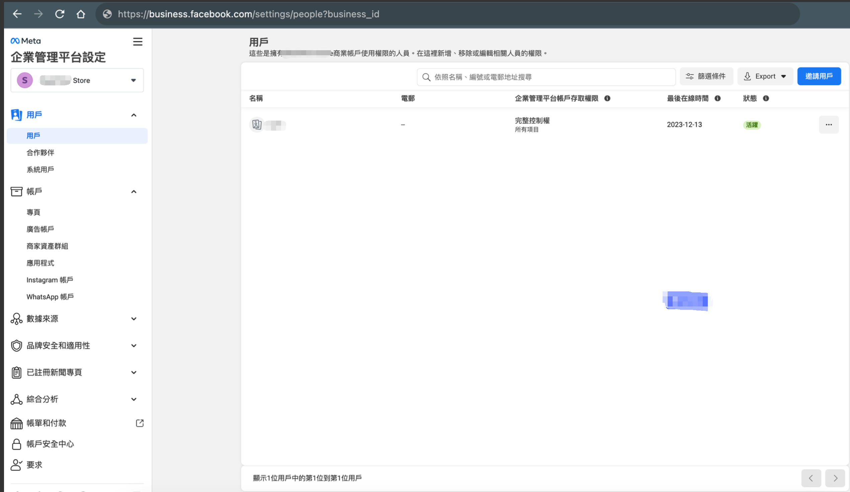Expand the 數據來源 section chevron
The width and height of the screenshot is (850, 492).
tap(134, 319)
